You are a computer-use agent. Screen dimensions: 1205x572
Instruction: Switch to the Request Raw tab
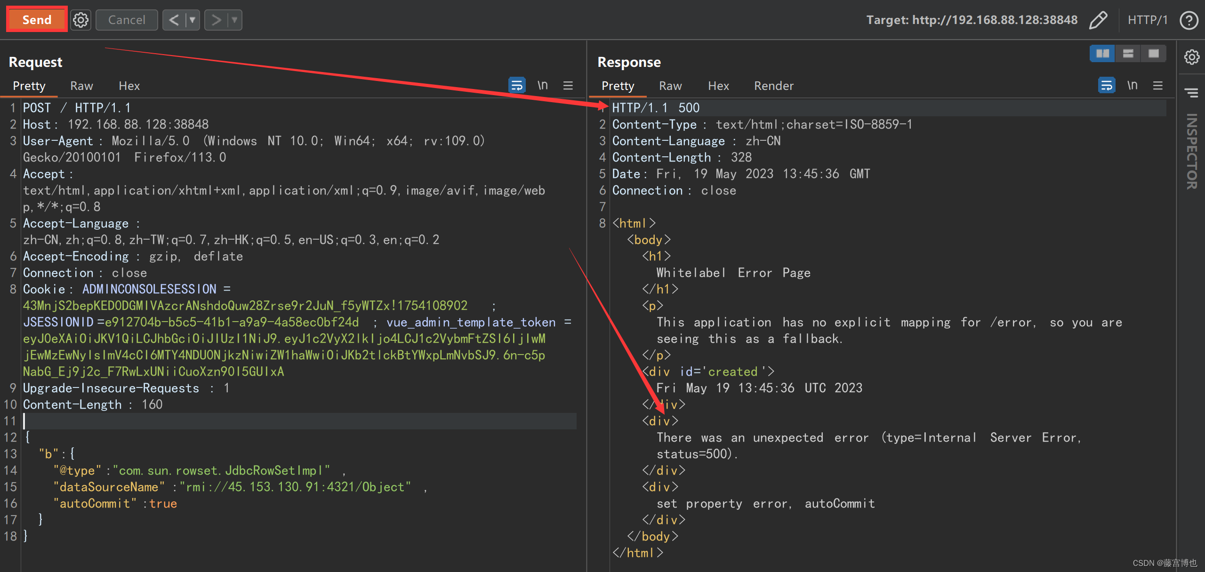click(81, 86)
